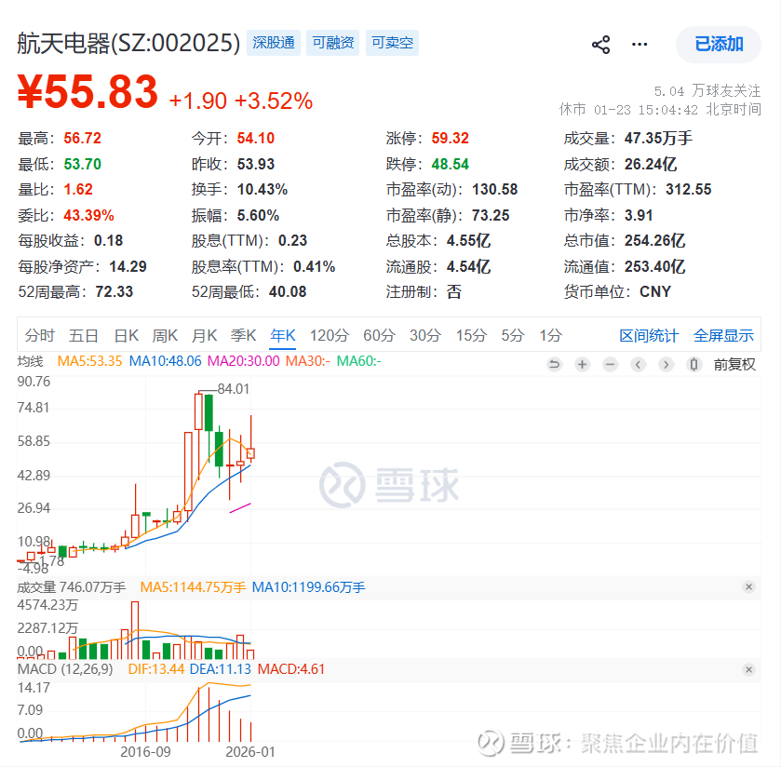This screenshot has height=767, width=781.
Task: Click the MA10:48.06 label
Action: (x=166, y=361)
